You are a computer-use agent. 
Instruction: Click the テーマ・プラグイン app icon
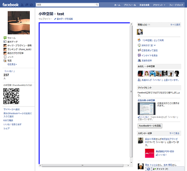pos(5,45)
